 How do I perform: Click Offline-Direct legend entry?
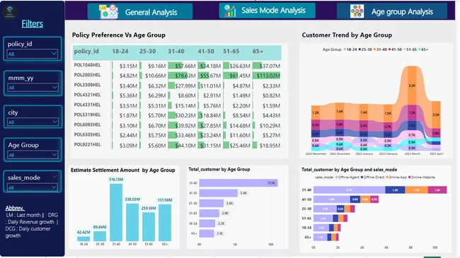[372, 177]
